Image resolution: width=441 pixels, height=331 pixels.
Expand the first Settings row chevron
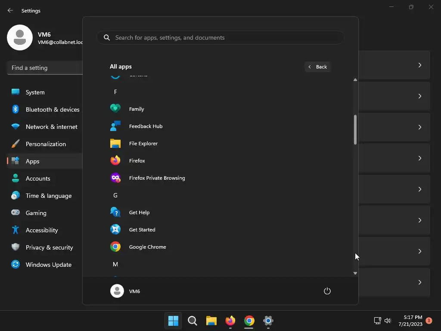tap(419, 65)
